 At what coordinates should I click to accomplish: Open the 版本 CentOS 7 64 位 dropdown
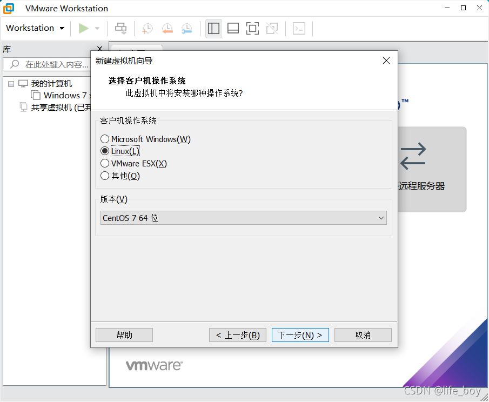tap(243, 218)
